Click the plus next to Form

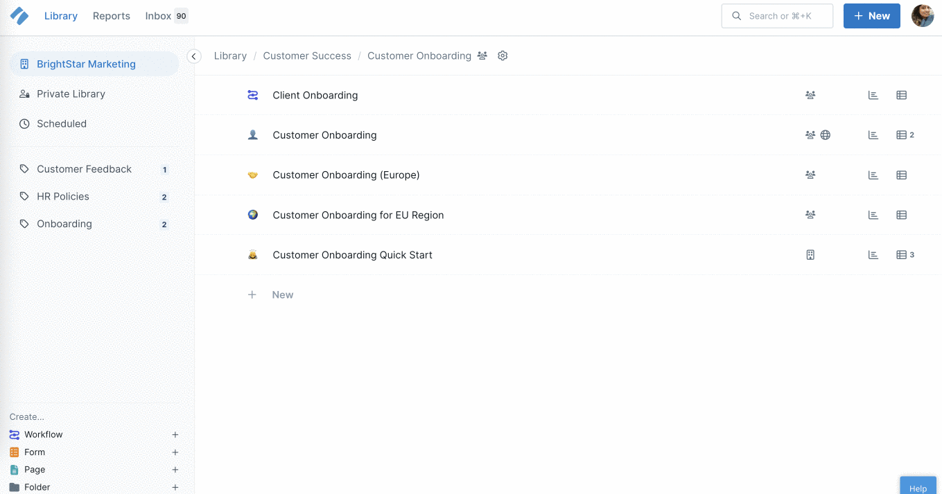tap(175, 452)
